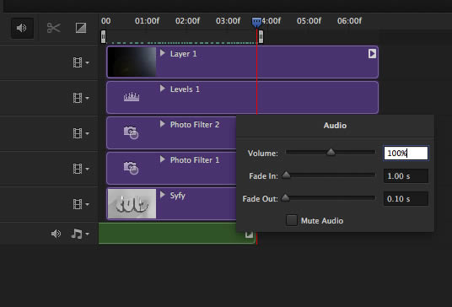This screenshot has height=307, width=452.
Task: Click the 01:00f ruler time label
Action: [147, 21]
